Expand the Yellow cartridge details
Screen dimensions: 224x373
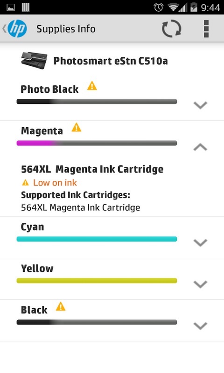201,284
